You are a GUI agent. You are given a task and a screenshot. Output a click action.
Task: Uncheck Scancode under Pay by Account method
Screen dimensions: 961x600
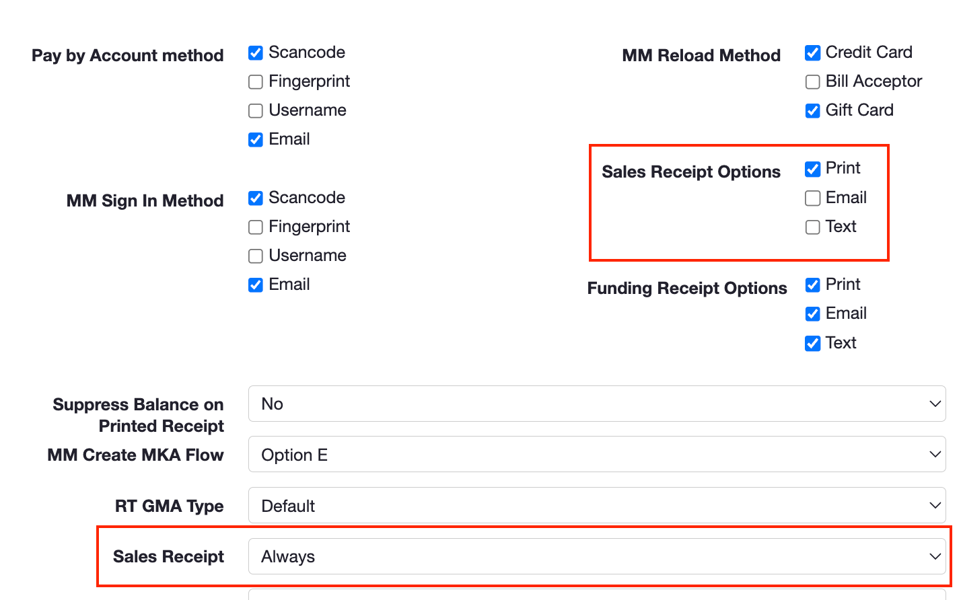pyautogui.click(x=256, y=53)
